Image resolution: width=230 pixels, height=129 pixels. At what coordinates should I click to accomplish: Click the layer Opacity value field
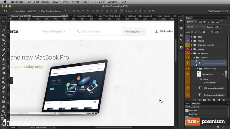[217, 27]
